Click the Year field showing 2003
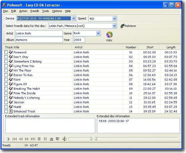The image size is (186, 153). (79, 40)
